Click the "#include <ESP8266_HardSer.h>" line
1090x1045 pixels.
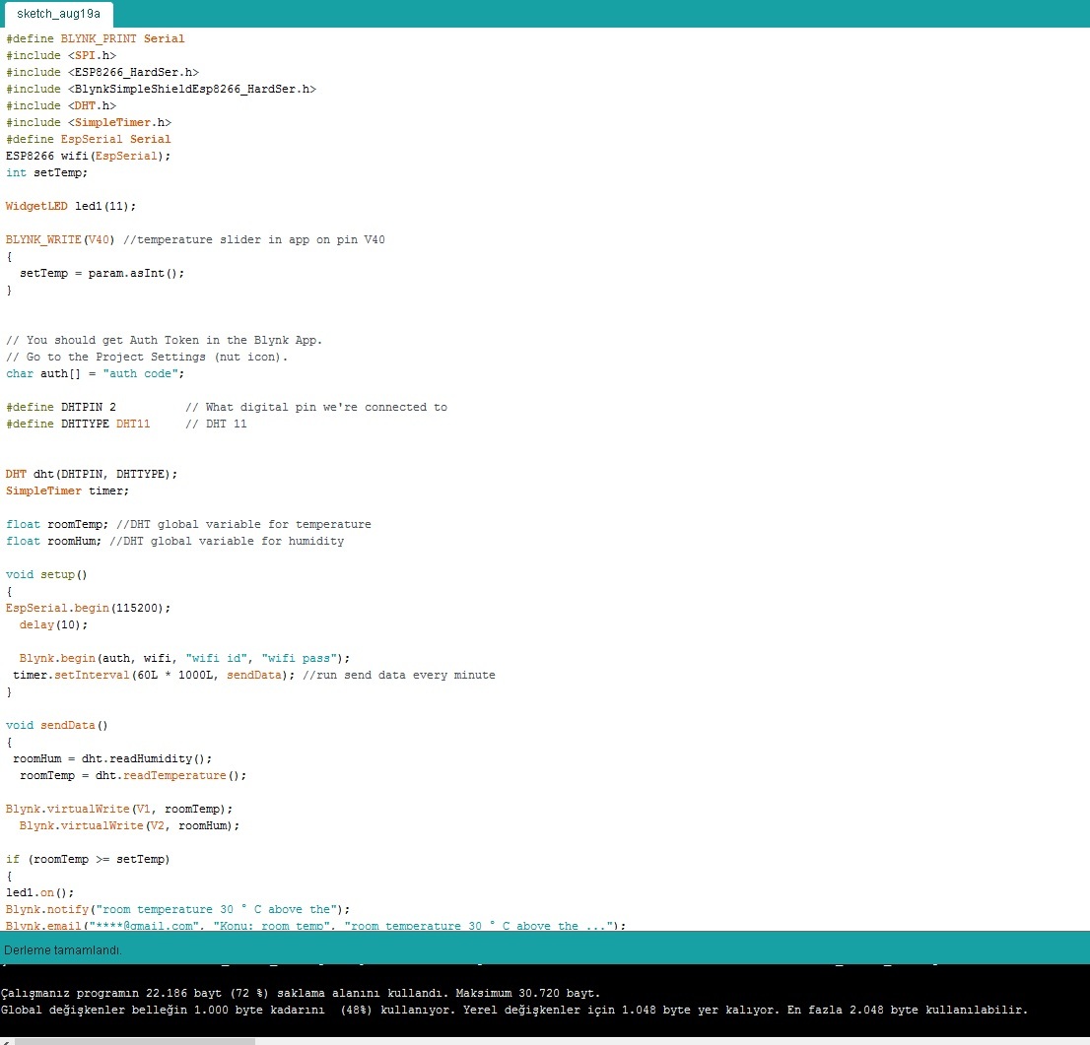pyautogui.click(x=102, y=72)
